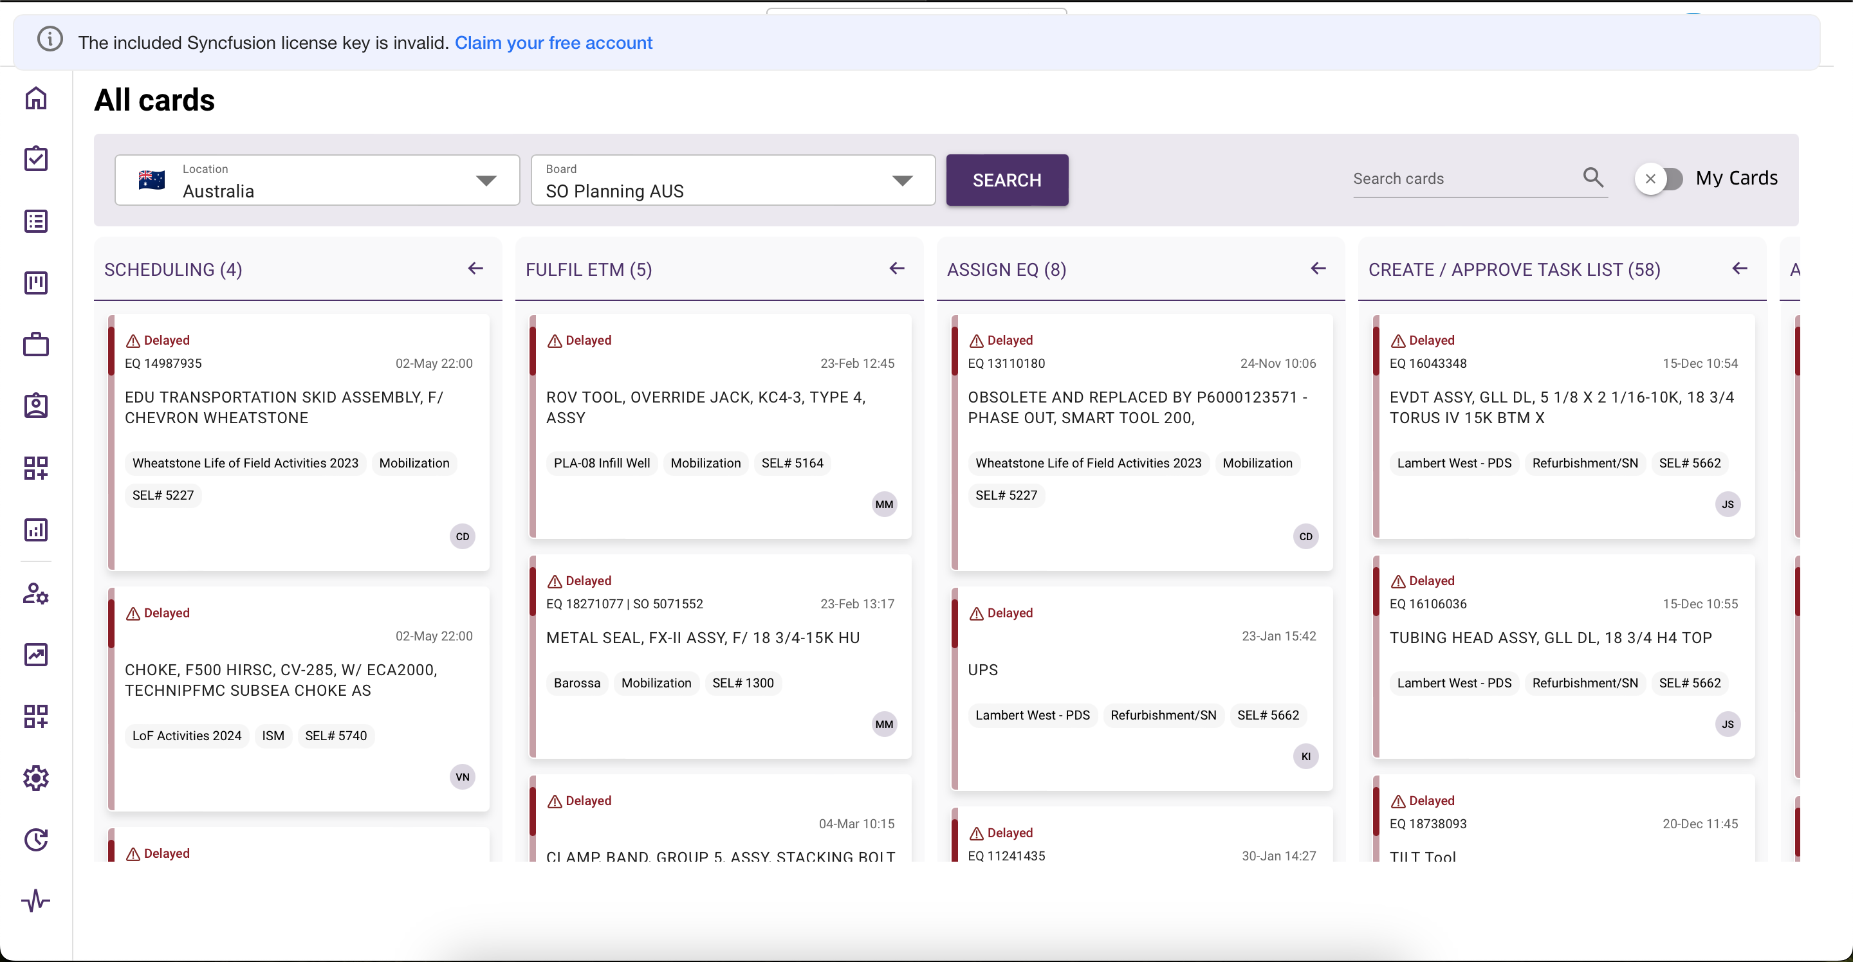Click into the Search cards field

pyautogui.click(x=1461, y=179)
